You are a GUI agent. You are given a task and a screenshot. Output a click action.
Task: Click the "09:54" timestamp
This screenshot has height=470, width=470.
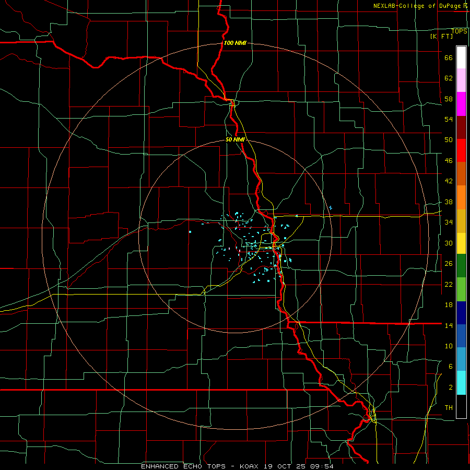pyautogui.click(x=321, y=466)
